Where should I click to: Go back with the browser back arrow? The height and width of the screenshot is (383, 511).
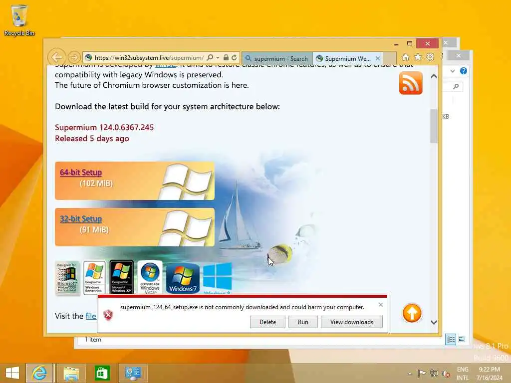(57, 57)
